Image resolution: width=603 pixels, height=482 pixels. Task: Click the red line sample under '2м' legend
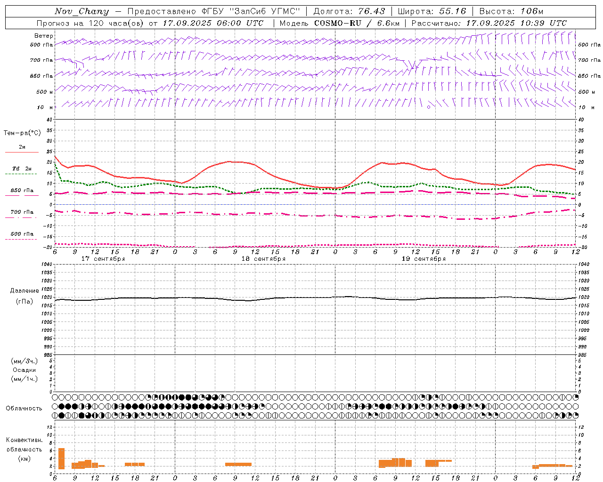(22, 152)
